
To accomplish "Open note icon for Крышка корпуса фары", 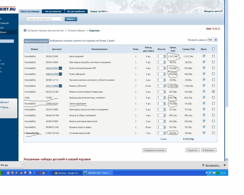I will 204,127.
